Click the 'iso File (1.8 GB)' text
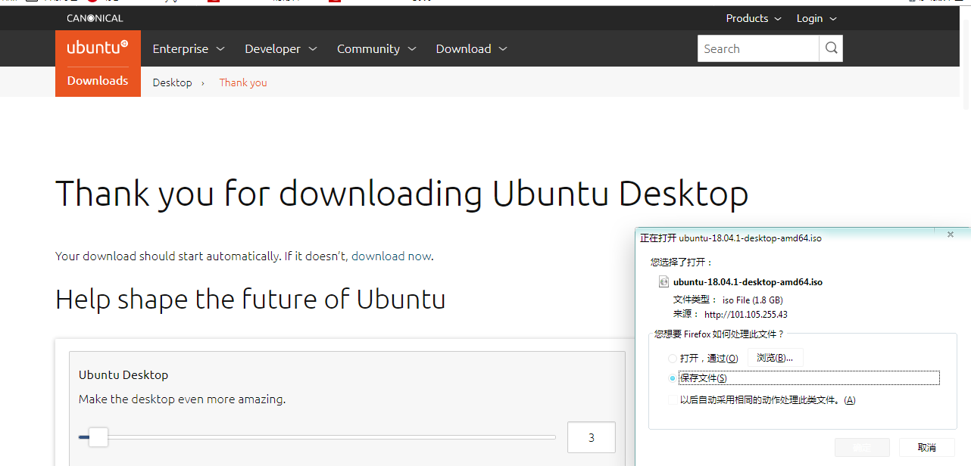 pos(753,300)
